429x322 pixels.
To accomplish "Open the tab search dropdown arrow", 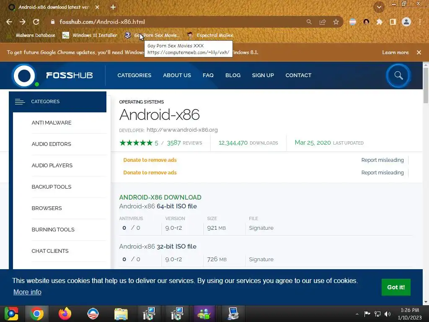I will coord(379,8).
